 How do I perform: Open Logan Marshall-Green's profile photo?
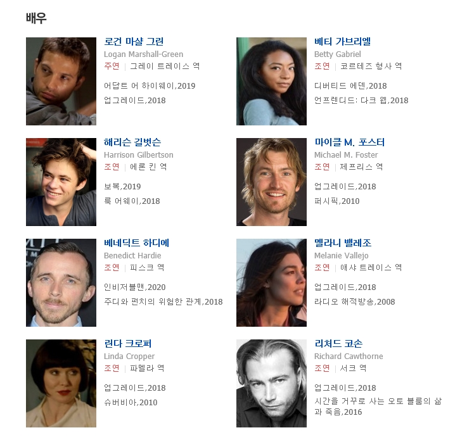tap(61, 81)
